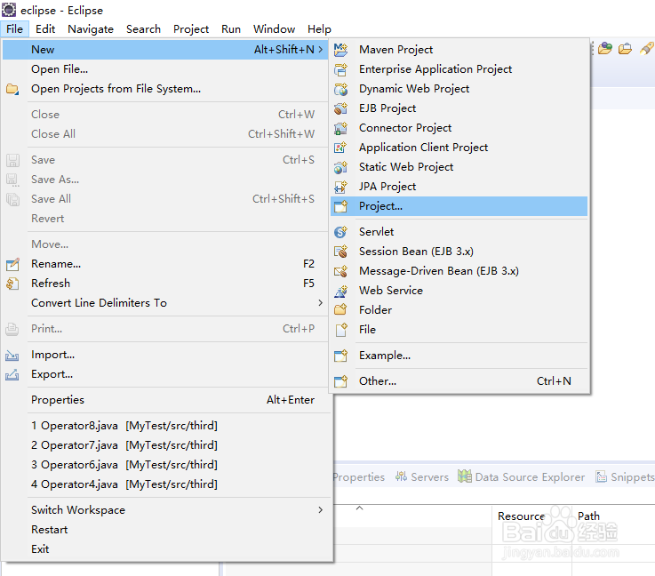Click the Session Bean icon
Screen dimensions: 655x576
point(340,251)
